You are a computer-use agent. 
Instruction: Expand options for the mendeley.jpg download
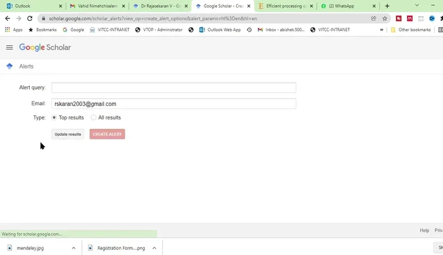pos(73,248)
